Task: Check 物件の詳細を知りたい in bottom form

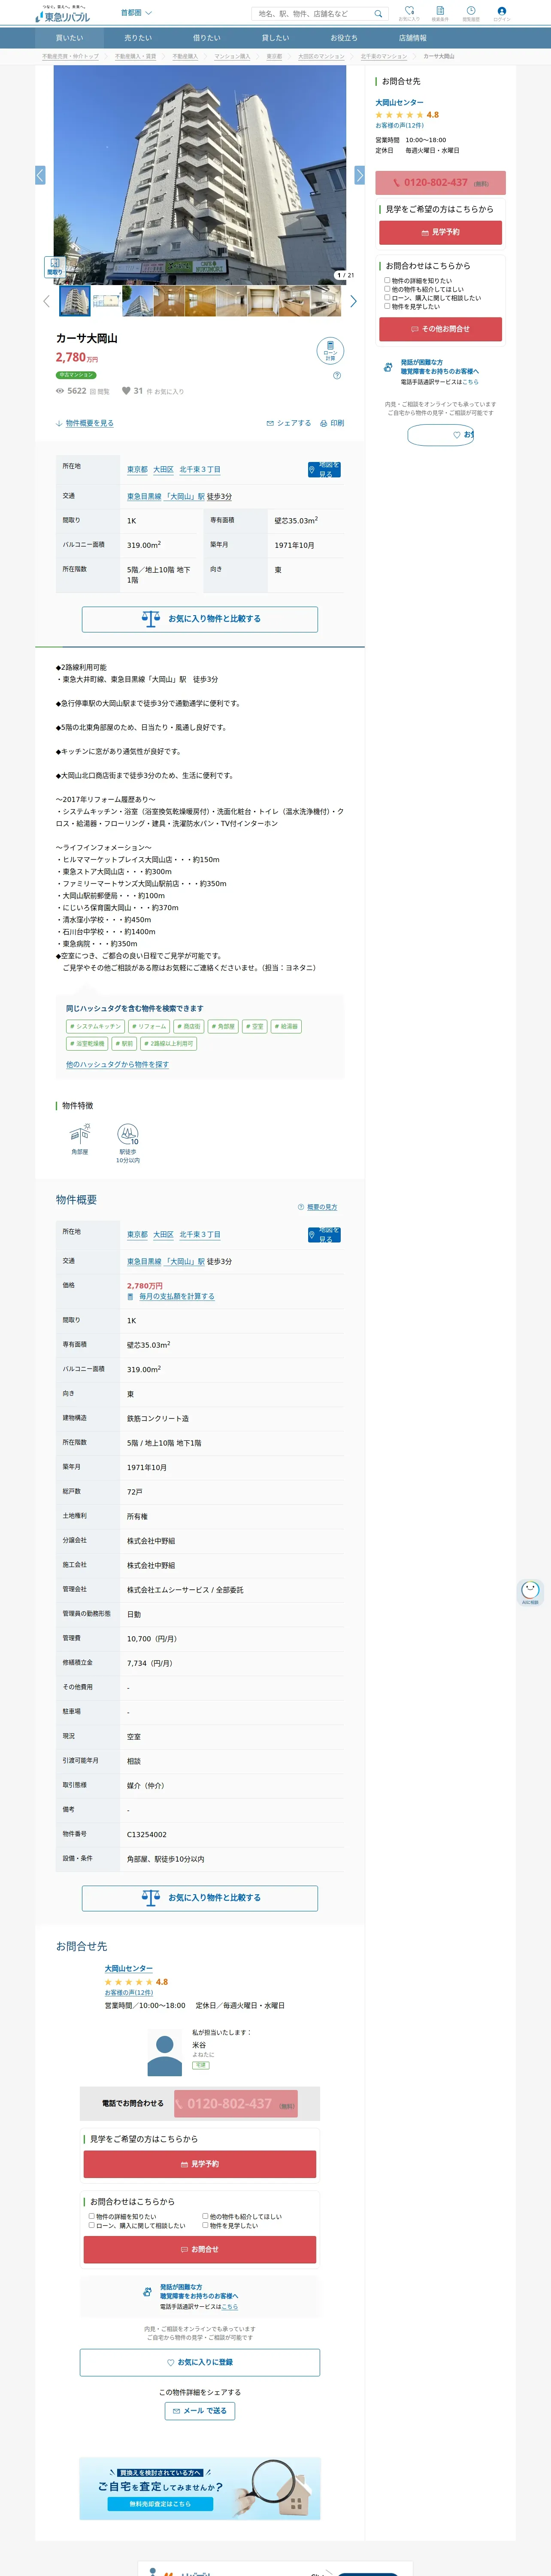Action: click(92, 2216)
